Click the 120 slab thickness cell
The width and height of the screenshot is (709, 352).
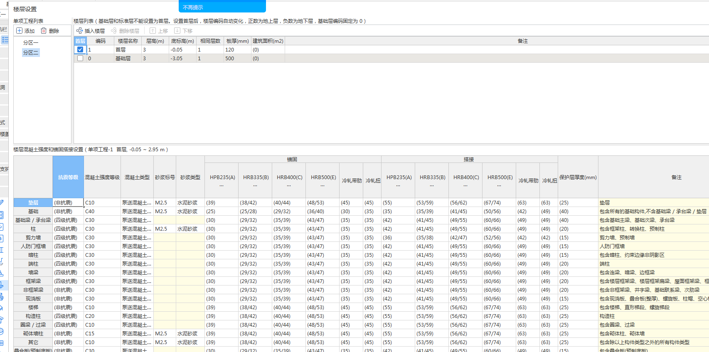click(x=237, y=49)
